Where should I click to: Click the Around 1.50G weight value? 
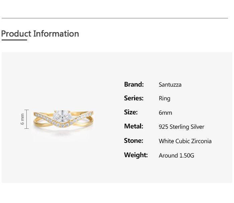[x=177, y=156]
